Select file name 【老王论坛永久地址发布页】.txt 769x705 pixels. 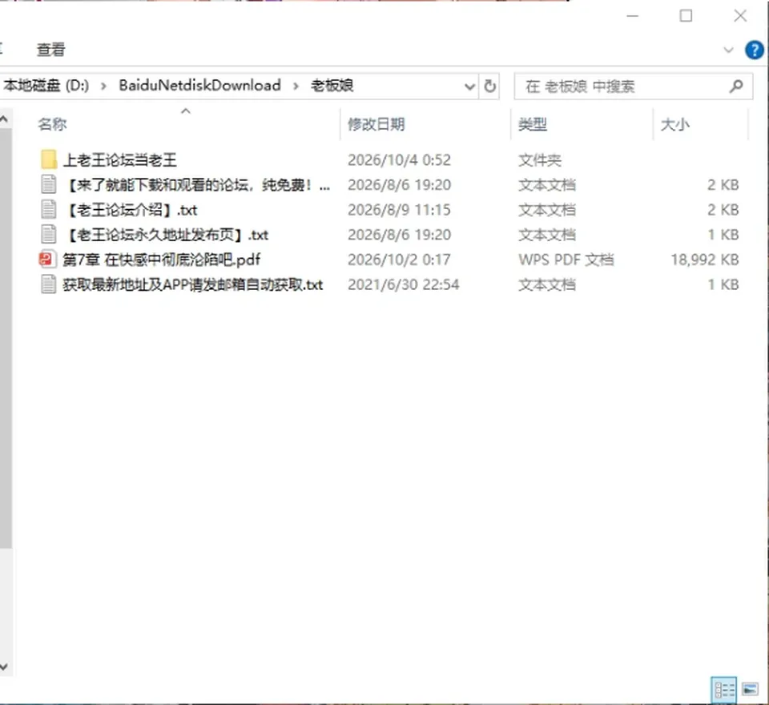pyautogui.click(x=165, y=235)
